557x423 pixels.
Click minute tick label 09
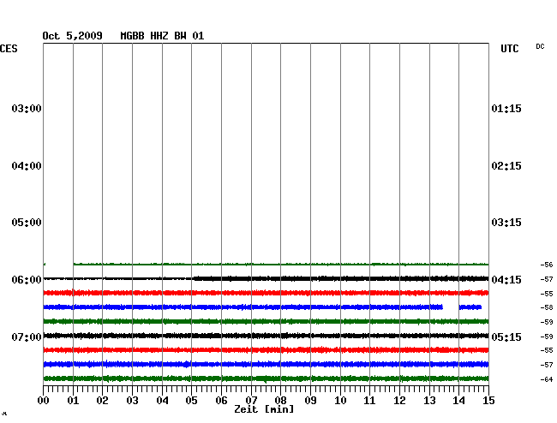(x=310, y=401)
